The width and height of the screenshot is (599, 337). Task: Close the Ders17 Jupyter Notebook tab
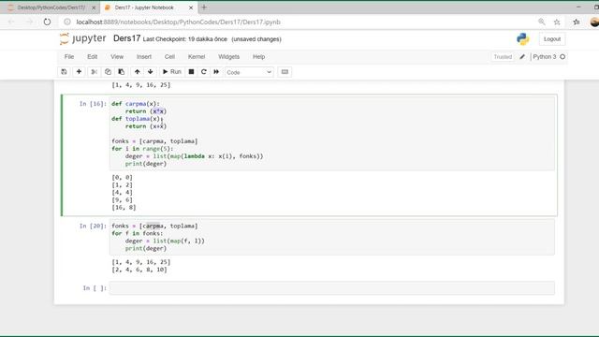click(191, 7)
